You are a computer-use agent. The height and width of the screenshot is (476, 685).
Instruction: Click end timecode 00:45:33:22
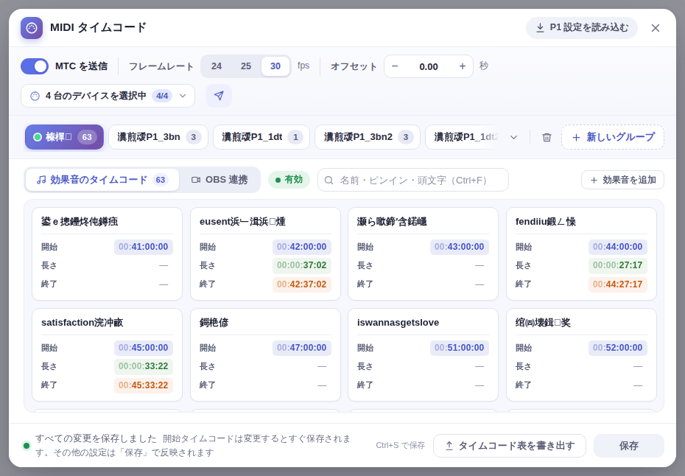point(144,385)
